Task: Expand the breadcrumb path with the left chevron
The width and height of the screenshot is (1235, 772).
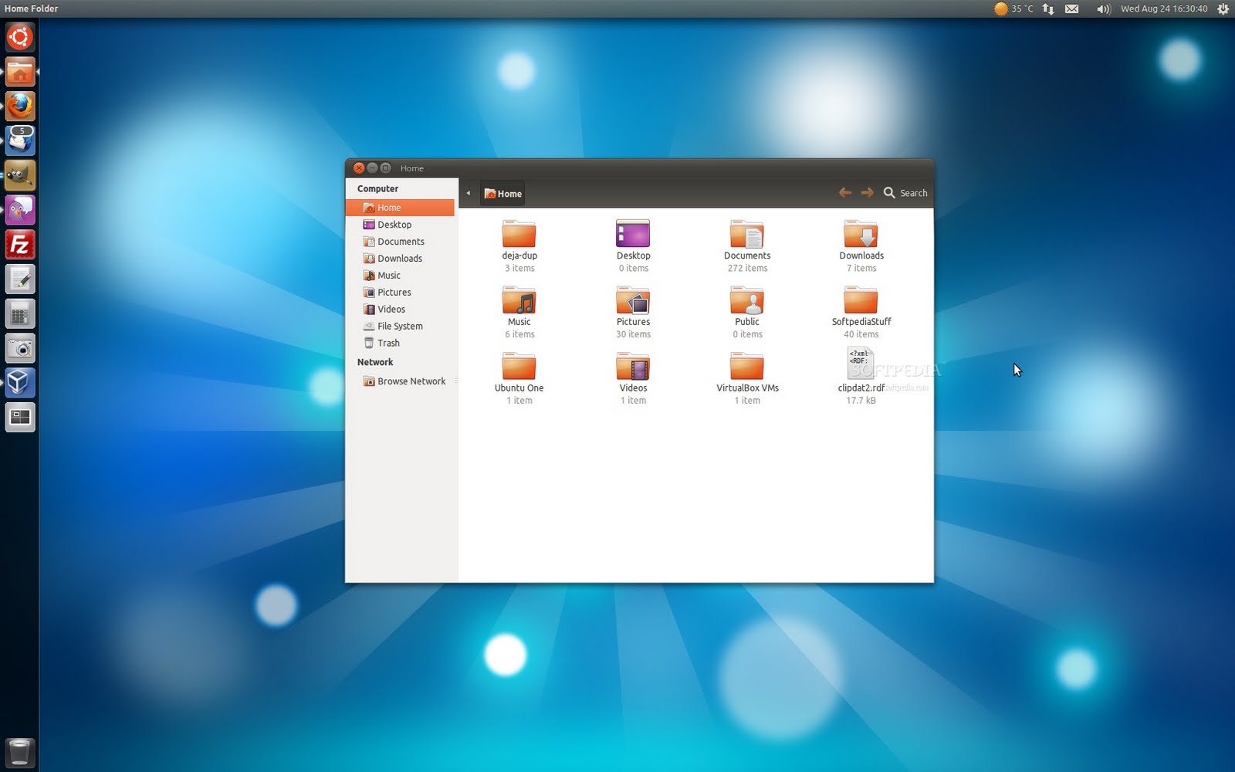Action: coord(469,193)
